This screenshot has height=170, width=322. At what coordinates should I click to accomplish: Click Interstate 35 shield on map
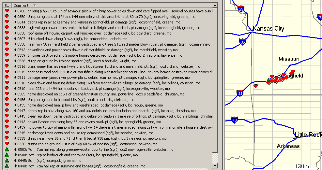tap(242, 42)
